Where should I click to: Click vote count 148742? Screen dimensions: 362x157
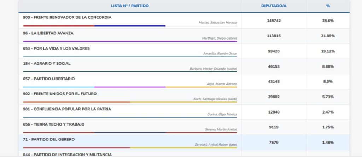[x=274, y=21]
